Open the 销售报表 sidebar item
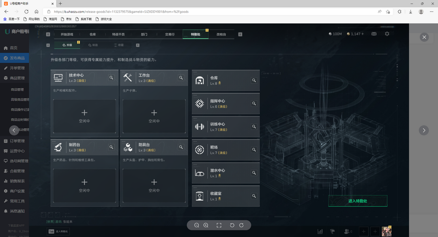Viewport: 438px width, 237px height. click(17, 181)
